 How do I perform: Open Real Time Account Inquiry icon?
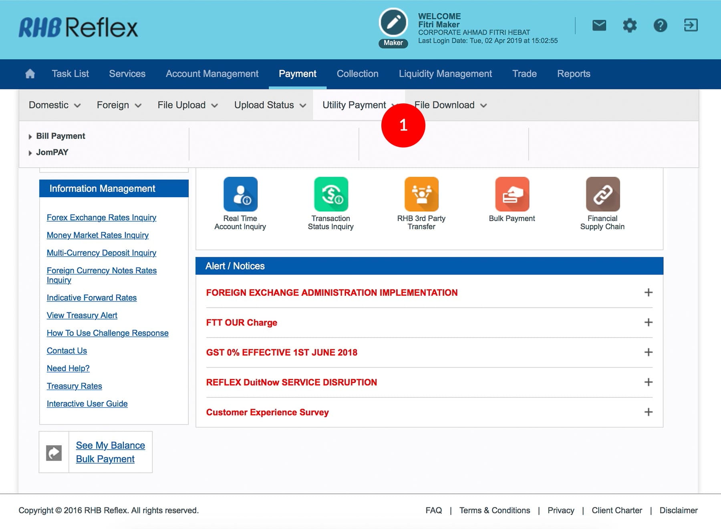click(240, 194)
